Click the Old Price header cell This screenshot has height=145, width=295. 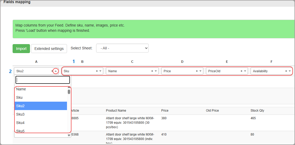point(213,111)
